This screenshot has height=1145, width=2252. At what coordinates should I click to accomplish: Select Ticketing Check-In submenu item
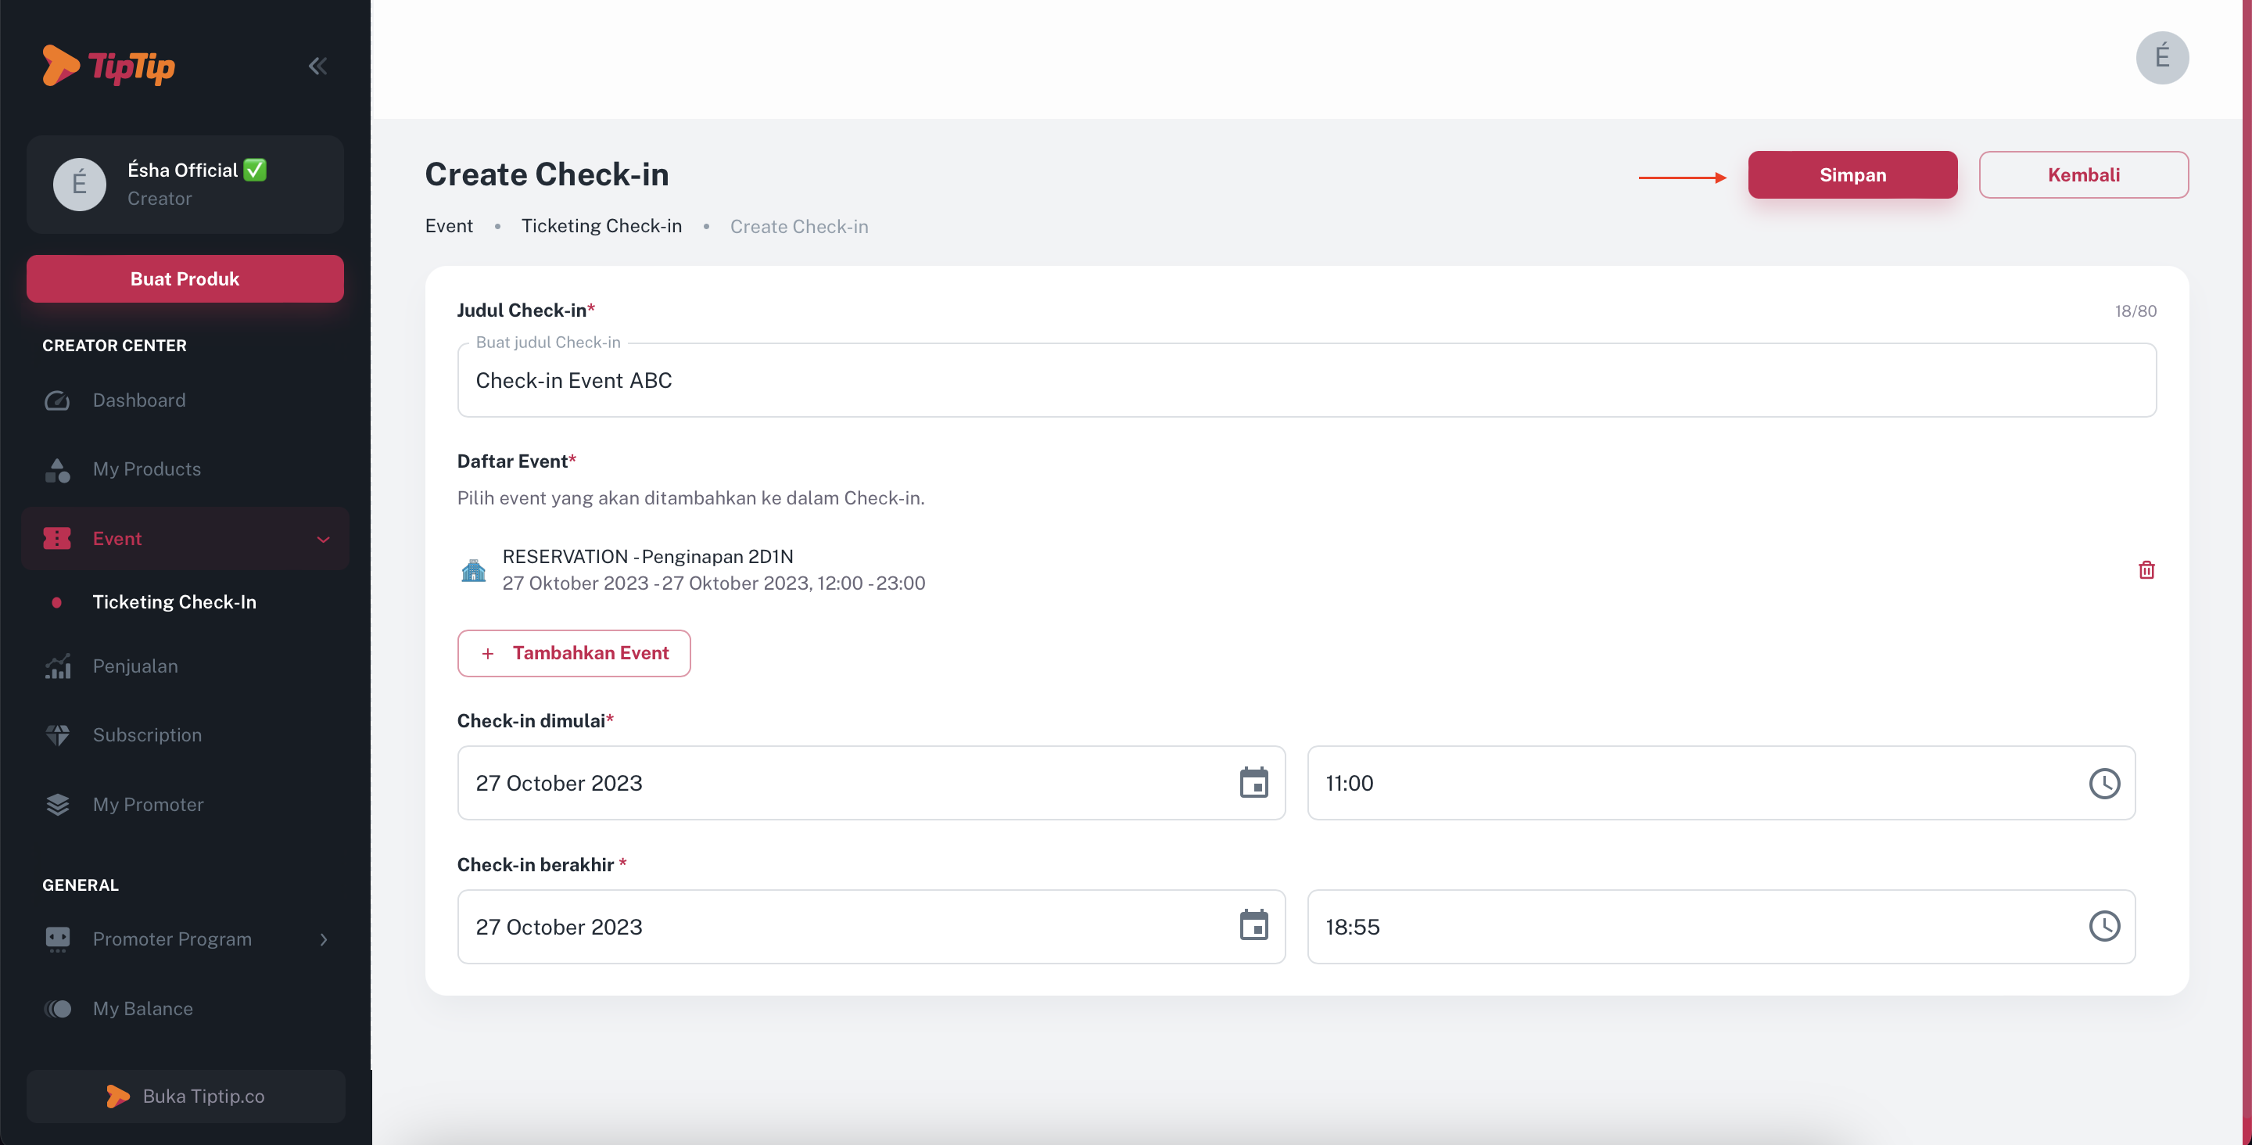[x=174, y=601]
